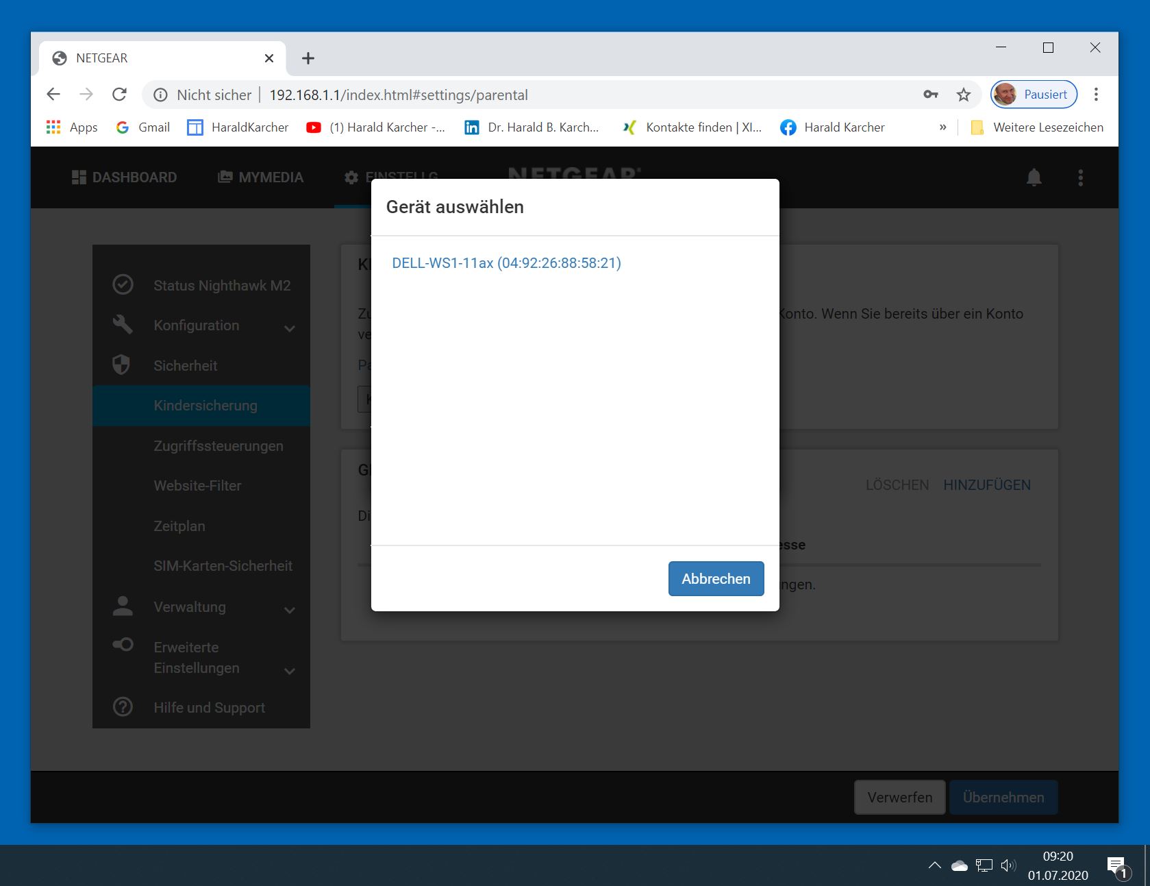The height and width of the screenshot is (886, 1150).
Task: Open the Kontakte finden XING bookmark
Action: click(692, 127)
